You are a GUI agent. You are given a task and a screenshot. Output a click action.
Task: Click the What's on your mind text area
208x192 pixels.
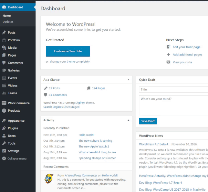(173, 105)
